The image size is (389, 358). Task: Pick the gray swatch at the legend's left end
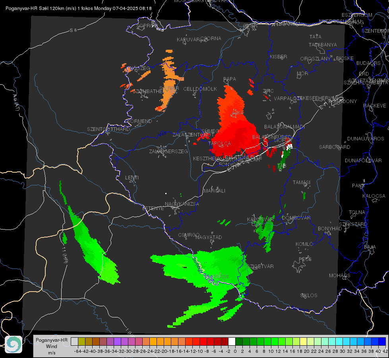(74, 341)
